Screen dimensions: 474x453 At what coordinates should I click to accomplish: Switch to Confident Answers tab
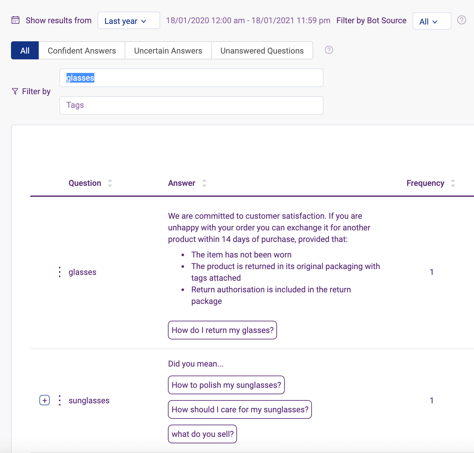click(82, 50)
